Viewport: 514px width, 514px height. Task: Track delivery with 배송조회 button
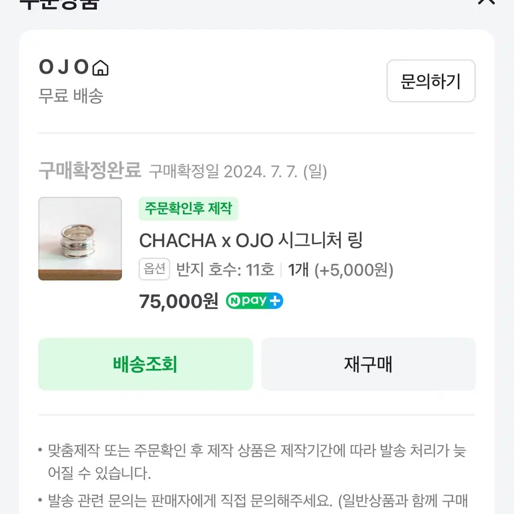point(146,364)
